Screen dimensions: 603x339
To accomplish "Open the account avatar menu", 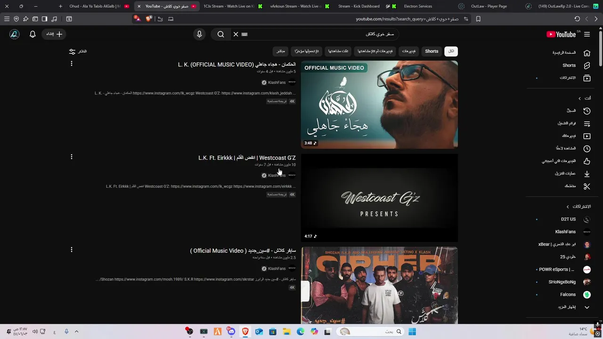I will pos(15,34).
